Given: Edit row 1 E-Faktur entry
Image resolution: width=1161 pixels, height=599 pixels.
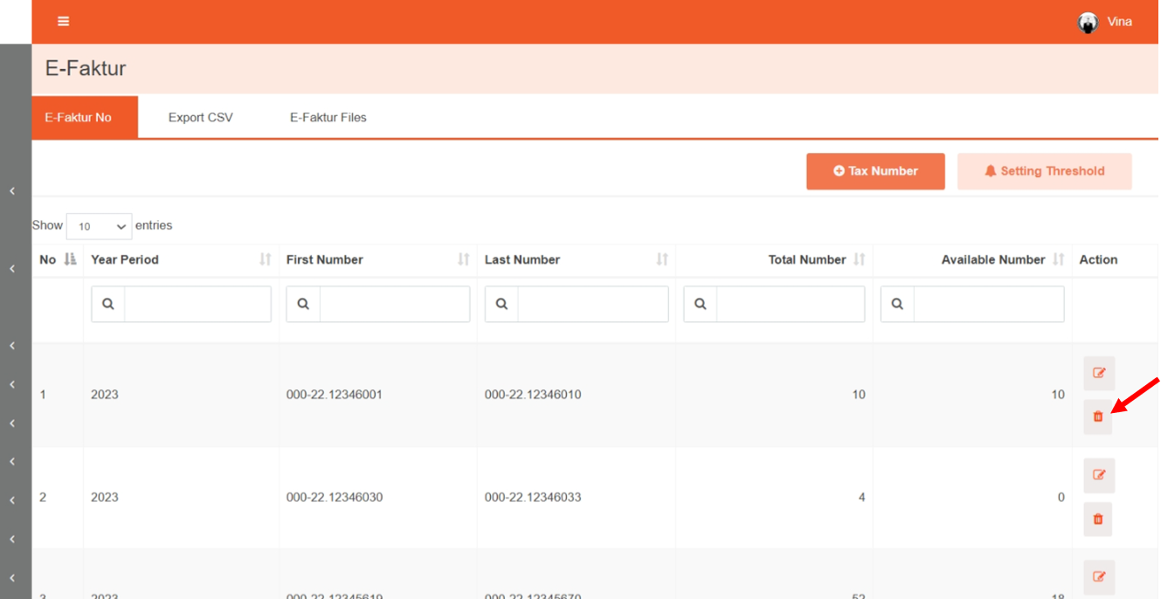Looking at the screenshot, I should (x=1099, y=374).
